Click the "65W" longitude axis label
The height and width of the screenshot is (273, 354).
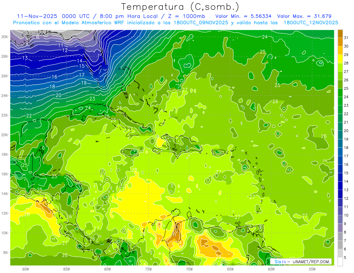[230, 269]
